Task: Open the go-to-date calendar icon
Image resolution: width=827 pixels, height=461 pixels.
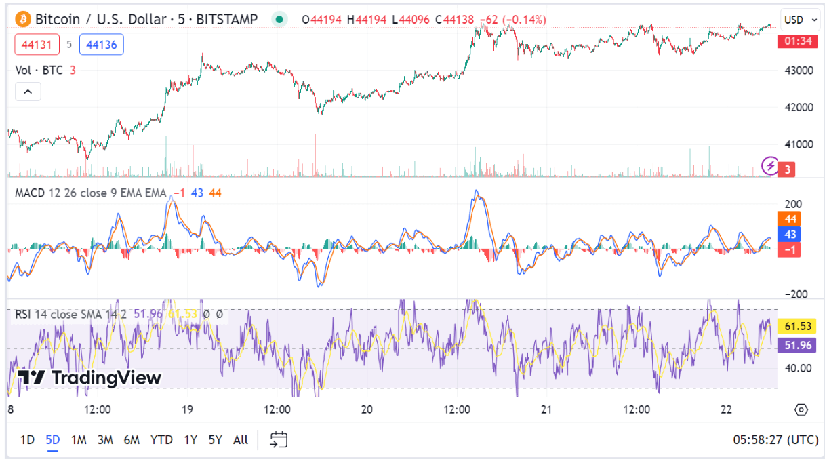Action: coord(279,439)
